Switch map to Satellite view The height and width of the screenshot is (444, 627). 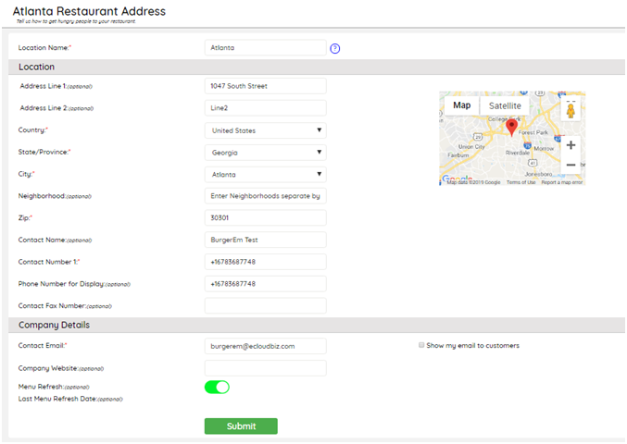click(505, 105)
